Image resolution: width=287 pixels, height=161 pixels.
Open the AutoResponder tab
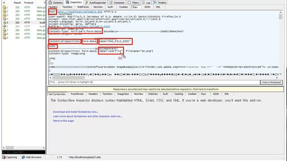tap(96, 3)
